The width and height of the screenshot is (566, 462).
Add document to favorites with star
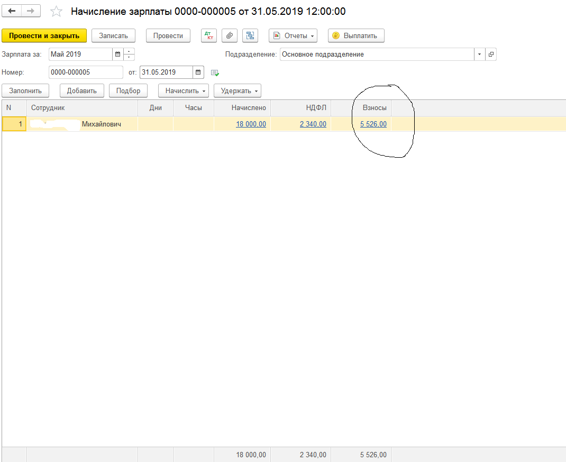coord(56,12)
